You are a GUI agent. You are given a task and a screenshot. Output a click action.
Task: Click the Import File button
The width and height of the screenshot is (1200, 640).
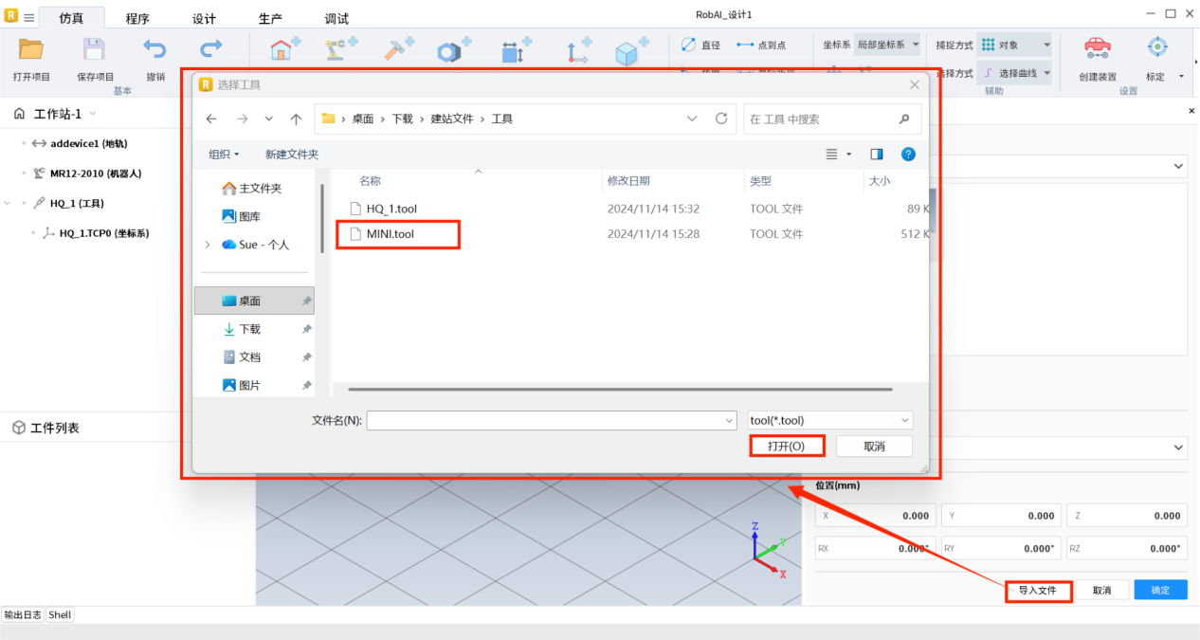[1038, 591]
